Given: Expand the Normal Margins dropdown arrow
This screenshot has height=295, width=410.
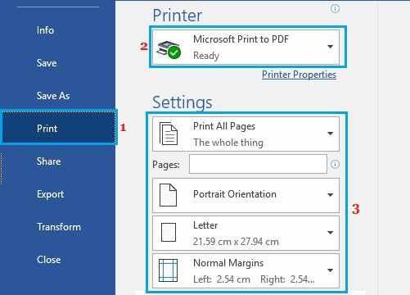Looking at the screenshot, I should (x=330, y=270).
